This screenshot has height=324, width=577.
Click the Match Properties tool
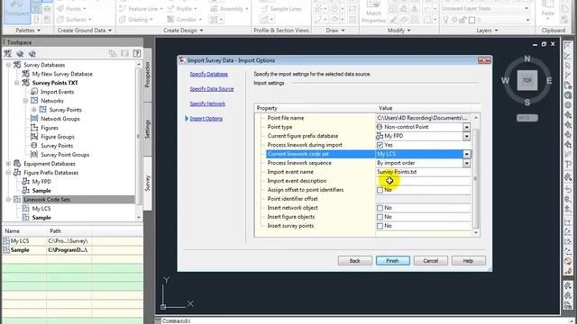point(373,13)
